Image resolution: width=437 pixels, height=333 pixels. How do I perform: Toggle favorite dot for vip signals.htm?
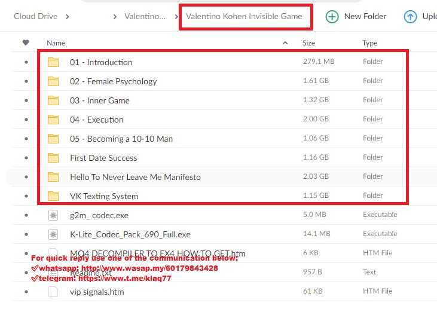click(x=26, y=292)
